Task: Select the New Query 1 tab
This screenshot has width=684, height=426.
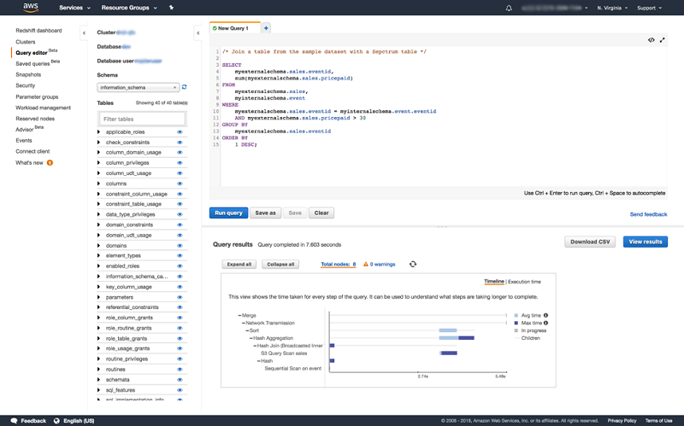Action: (234, 28)
